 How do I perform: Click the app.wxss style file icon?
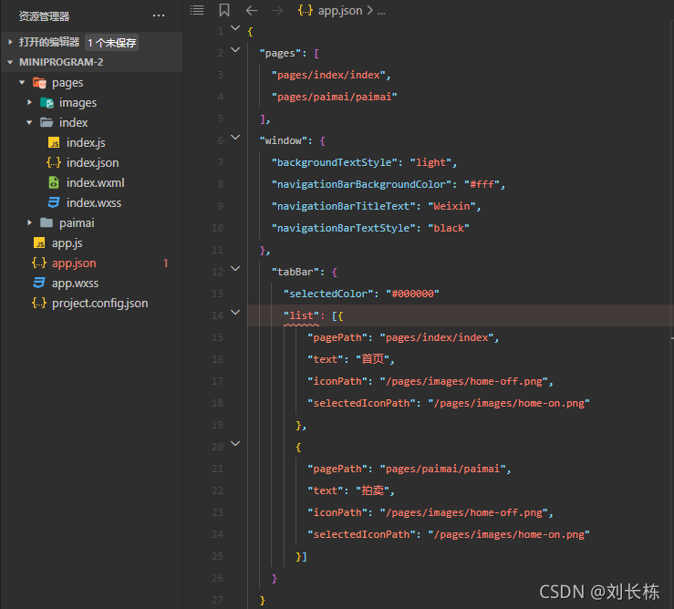click(39, 283)
